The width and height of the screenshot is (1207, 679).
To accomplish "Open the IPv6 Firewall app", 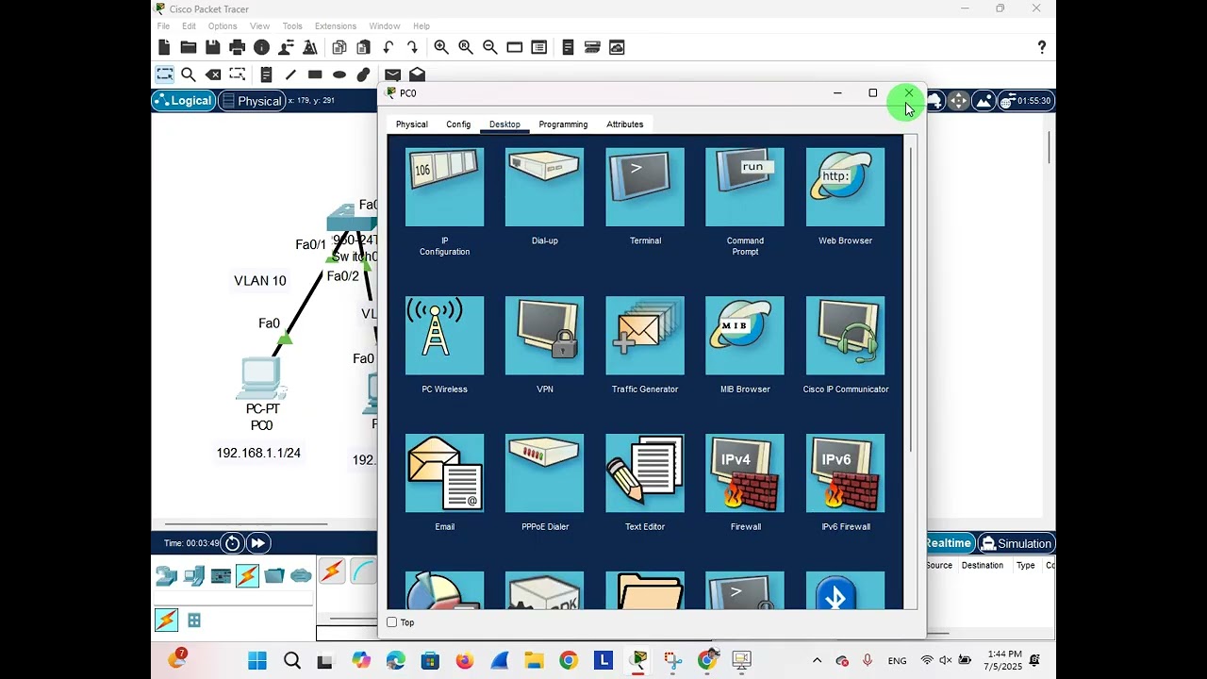I will tap(845, 473).
